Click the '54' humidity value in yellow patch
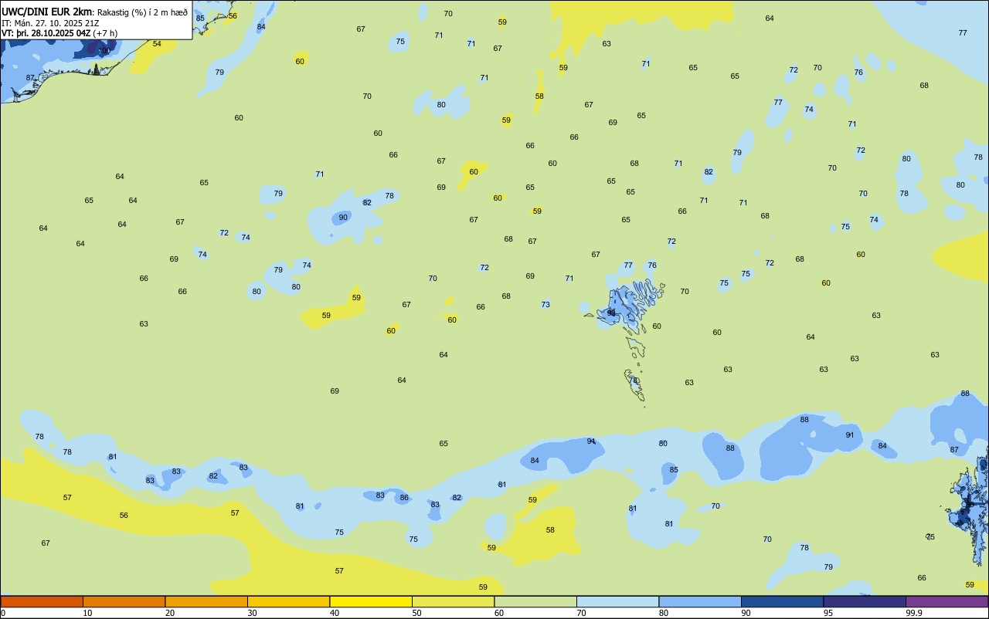989x619 pixels. pyautogui.click(x=157, y=44)
